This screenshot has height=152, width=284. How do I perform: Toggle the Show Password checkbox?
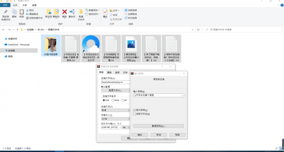tap(134, 110)
